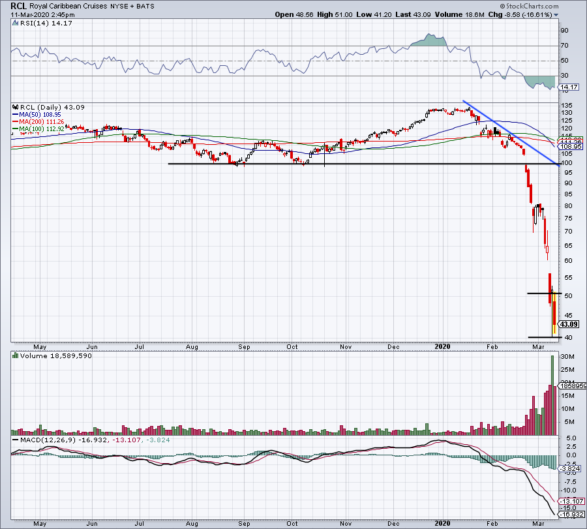Click the 11-Mar-2020 2:45pm date stamp
Viewport: 587px width, 529px height.
[37, 14]
